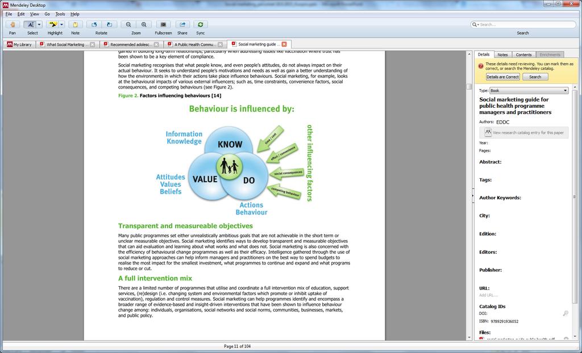Close the A Public Health Commu... tab
Viewport: 582px width, 353px height.
[x=221, y=44]
